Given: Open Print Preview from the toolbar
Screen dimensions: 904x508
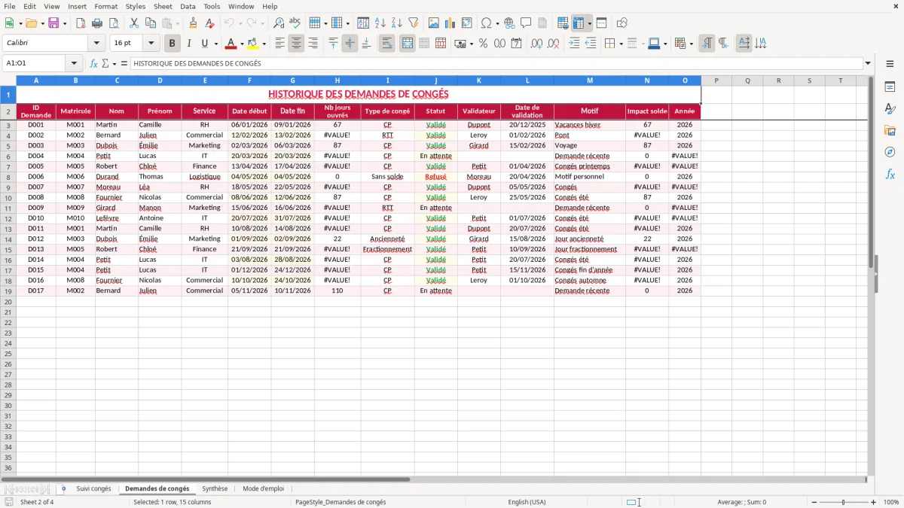Looking at the screenshot, I should pos(114,23).
